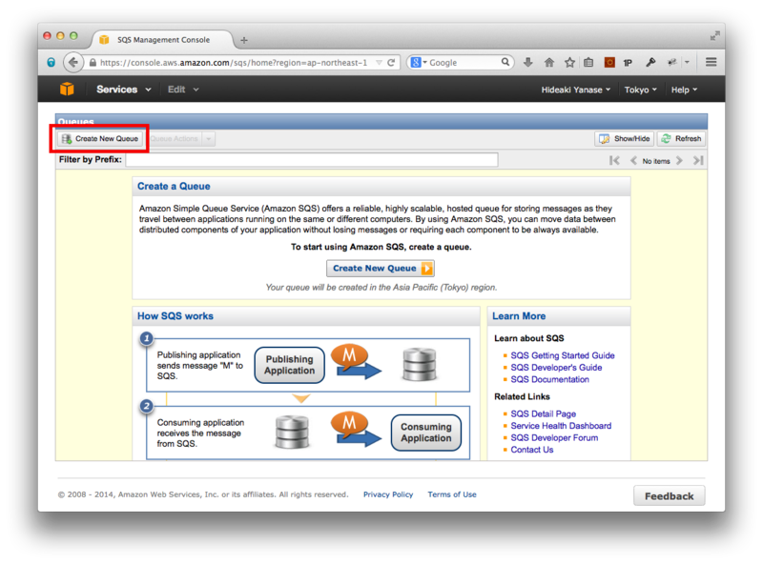
Task: Open the Firefox hamburger menu
Action: coord(711,62)
